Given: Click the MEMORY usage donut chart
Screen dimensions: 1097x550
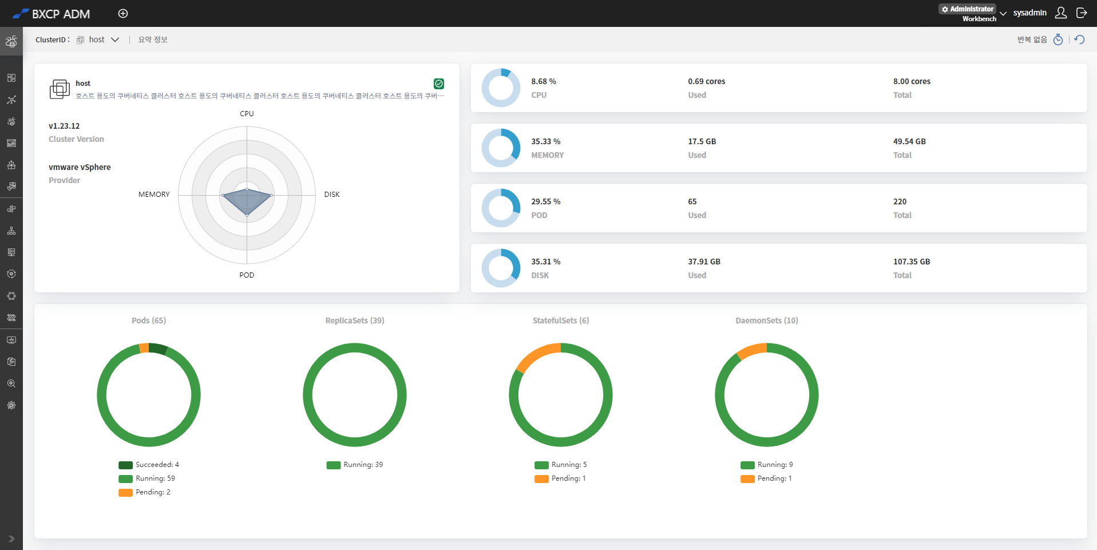Looking at the screenshot, I should click(501, 148).
